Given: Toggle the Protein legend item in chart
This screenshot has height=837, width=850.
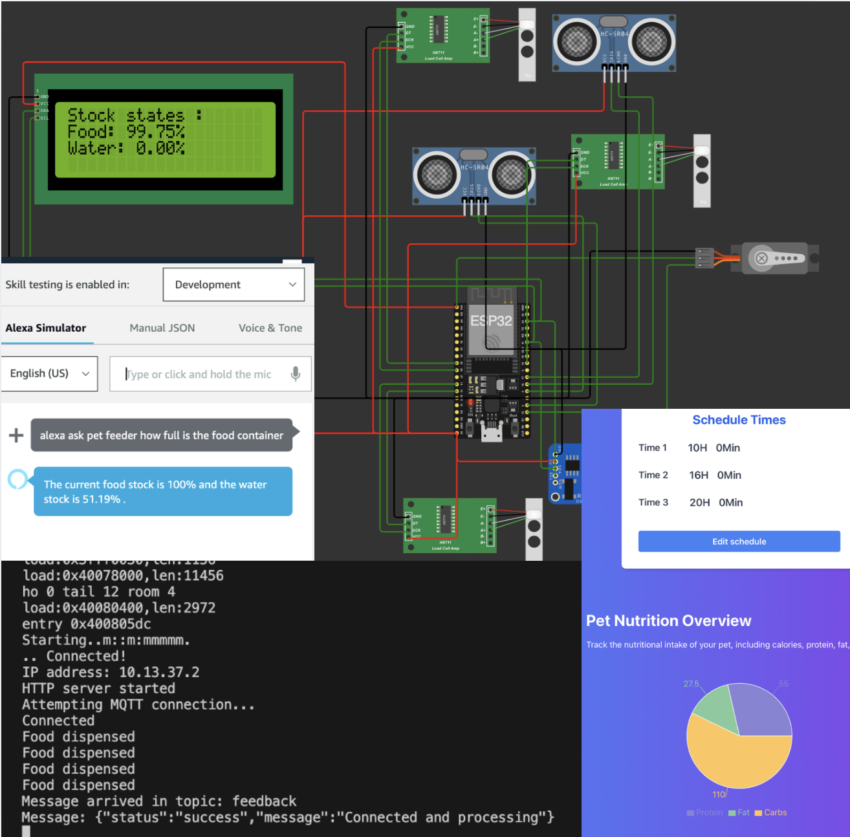Looking at the screenshot, I should coord(704,812).
